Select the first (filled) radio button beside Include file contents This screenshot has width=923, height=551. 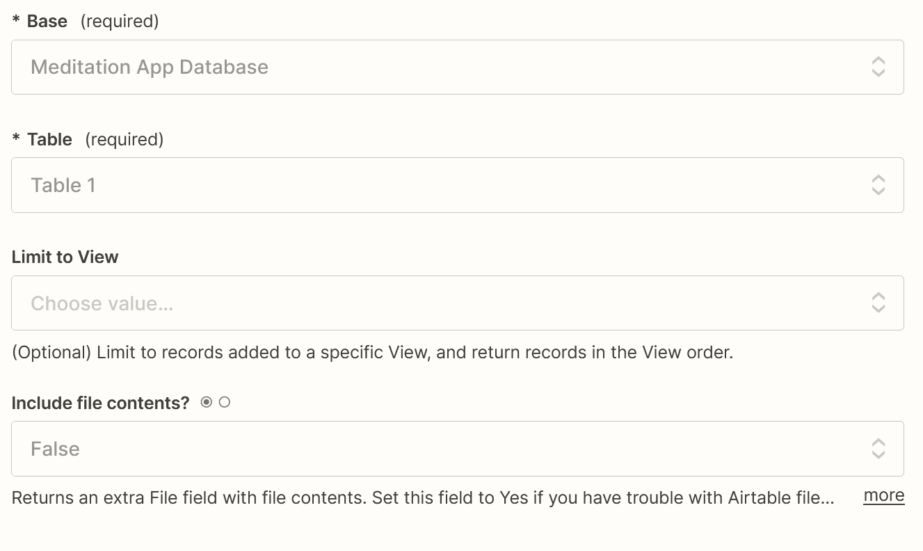coord(206,402)
